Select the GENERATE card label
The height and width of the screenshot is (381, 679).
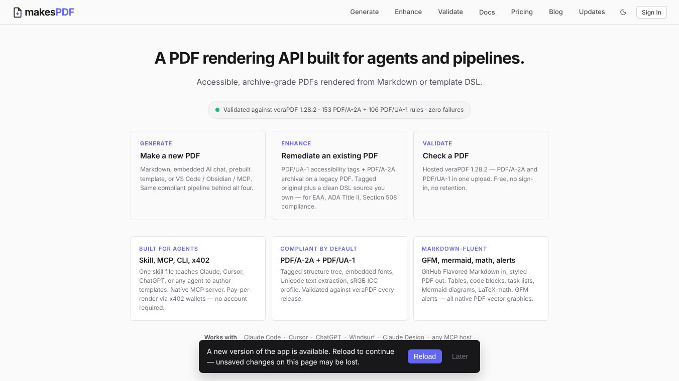(x=156, y=143)
